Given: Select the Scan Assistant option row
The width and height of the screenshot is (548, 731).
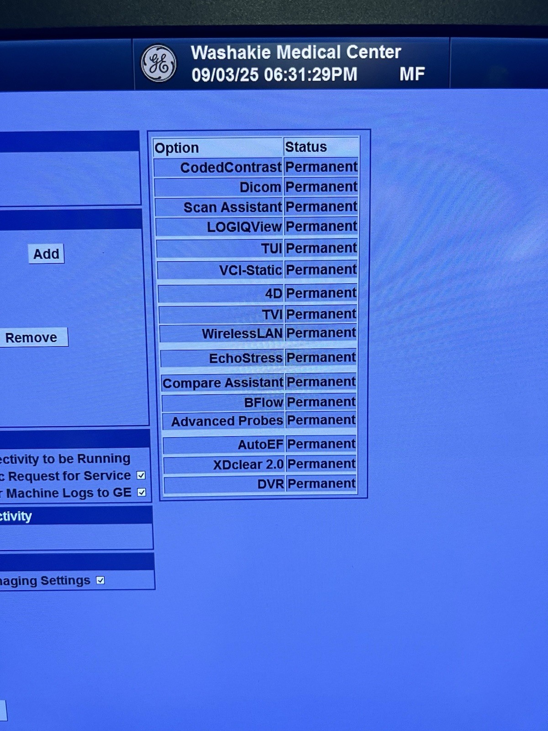Looking at the screenshot, I should point(257,207).
